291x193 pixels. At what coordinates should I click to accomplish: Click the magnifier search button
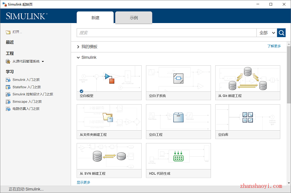(x=281, y=33)
